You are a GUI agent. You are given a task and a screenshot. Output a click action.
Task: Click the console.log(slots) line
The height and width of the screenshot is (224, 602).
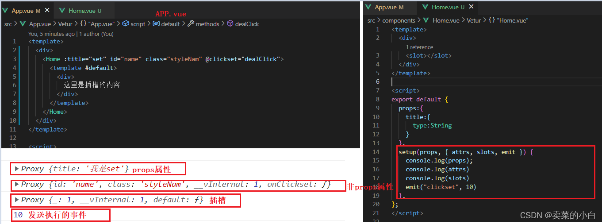click(437, 178)
